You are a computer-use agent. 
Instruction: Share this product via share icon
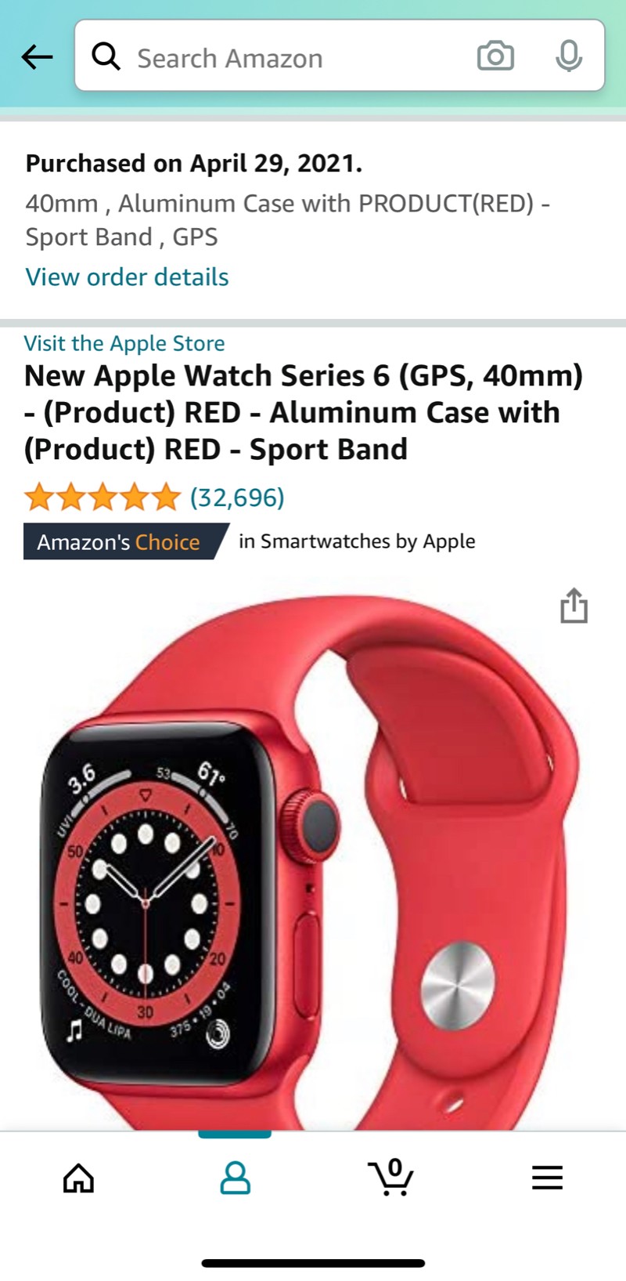[574, 606]
